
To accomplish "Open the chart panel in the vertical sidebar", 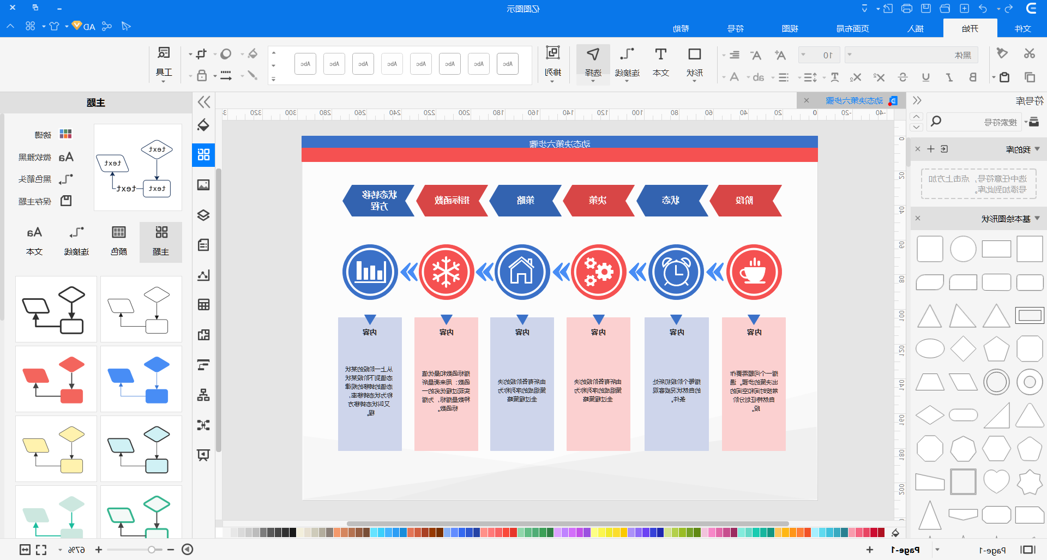I will click(x=203, y=275).
